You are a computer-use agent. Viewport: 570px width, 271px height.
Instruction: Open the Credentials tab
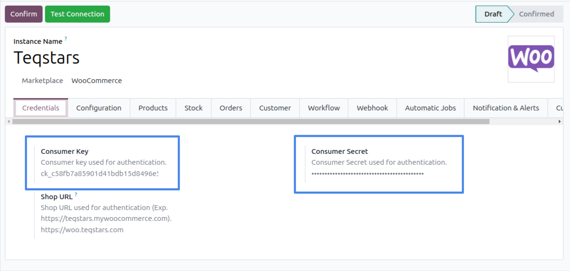click(41, 108)
